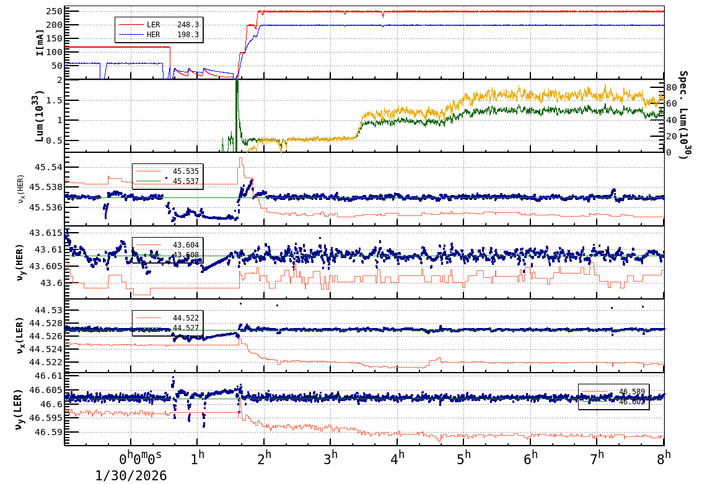
Task: Click the 4h time axis label
Action: tap(397, 457)
